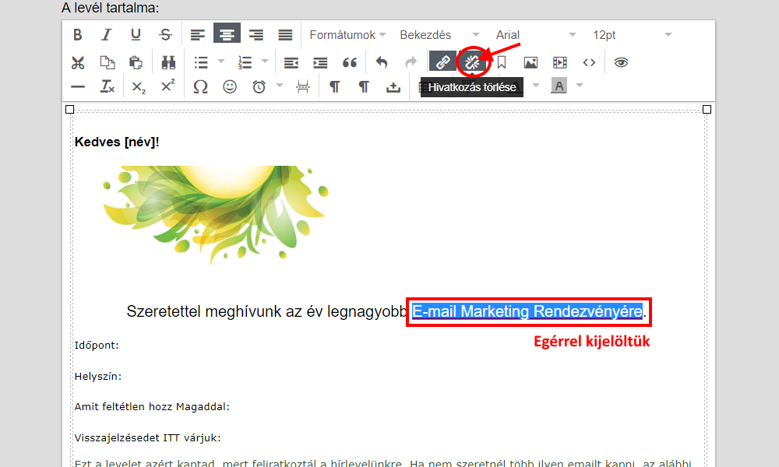779x467 pixels.
Task: Insert a horizontal line
Action: coord(78,87)
